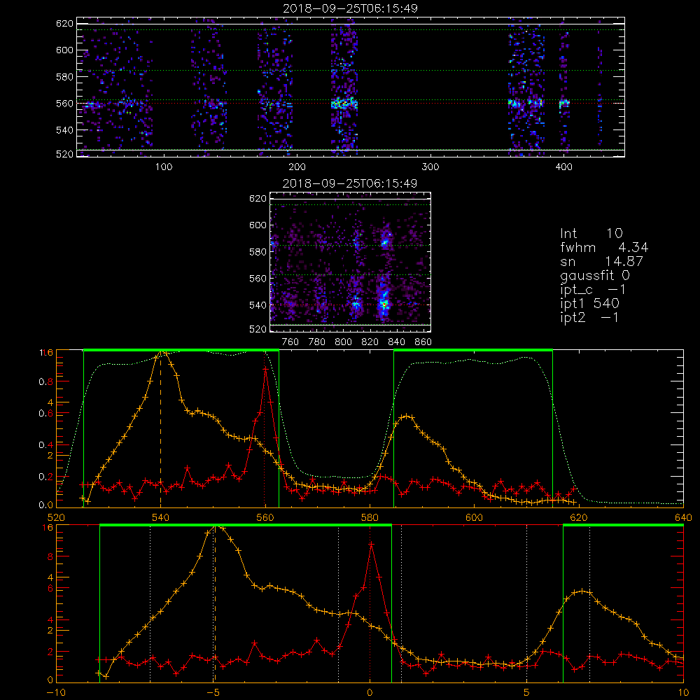
Task: Select the "sn 14.87" parameter line
Action: click(601, 261)
